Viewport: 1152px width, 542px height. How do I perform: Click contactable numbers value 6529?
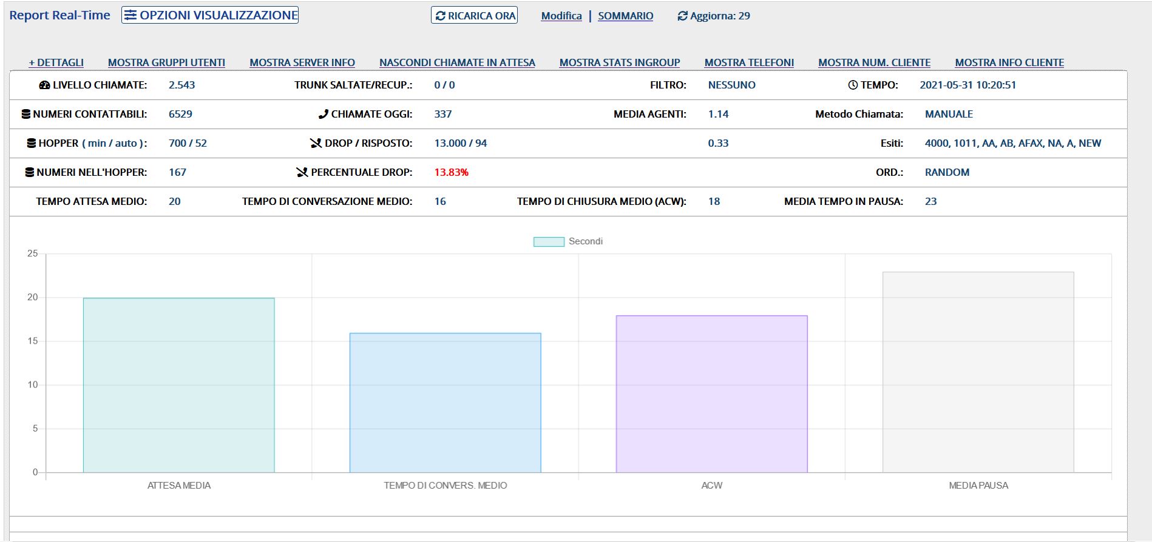tap(180, 114)
